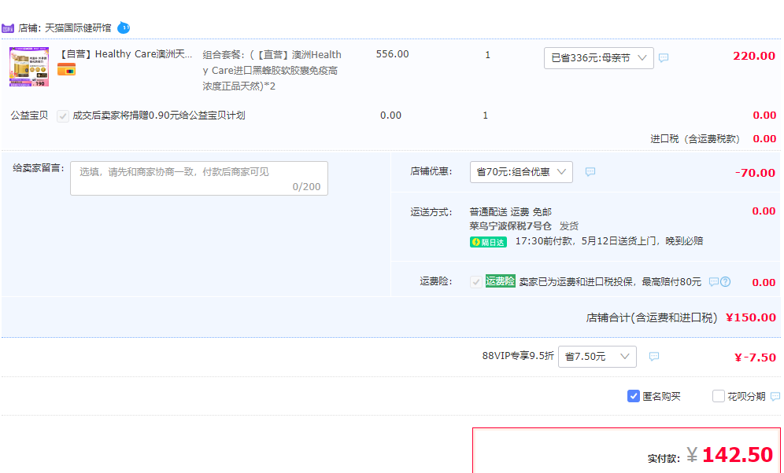Click the comment icon next to the 组合优惠 dropdown

(x=590, y=171)
